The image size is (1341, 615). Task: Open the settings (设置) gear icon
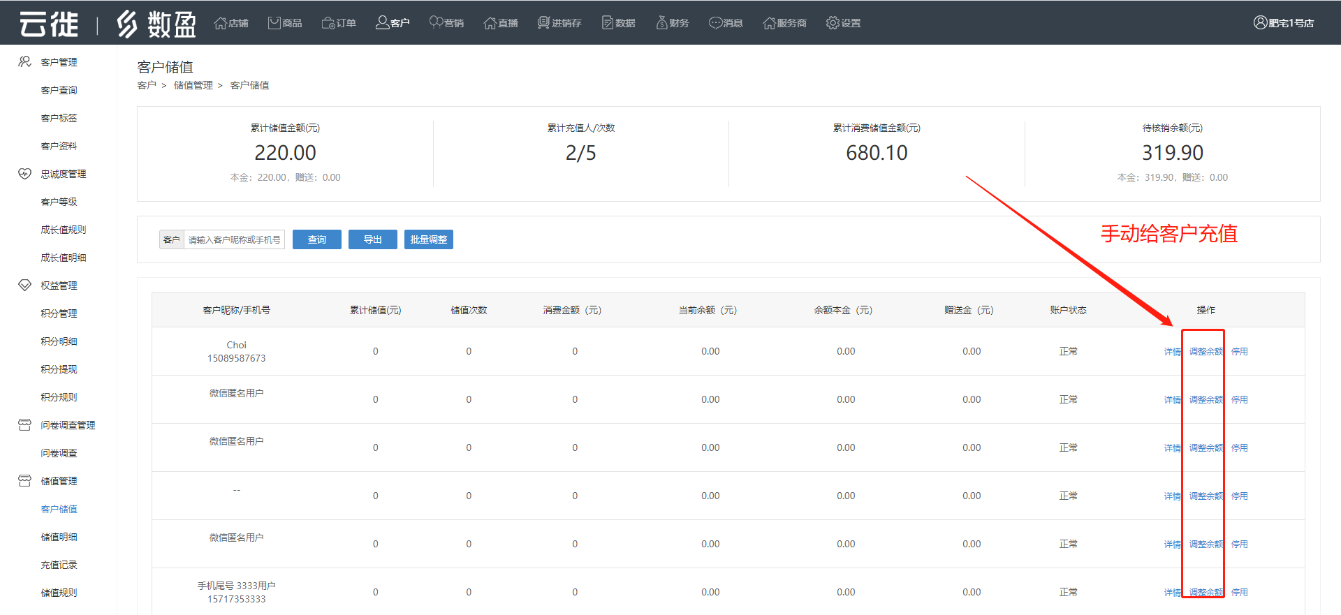click(833, 23)
